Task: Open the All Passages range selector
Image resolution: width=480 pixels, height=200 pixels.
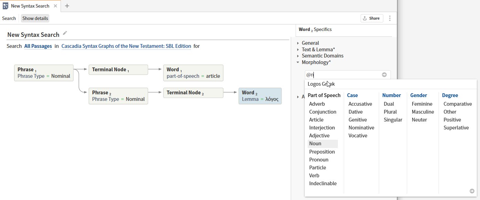Action: 38,46
